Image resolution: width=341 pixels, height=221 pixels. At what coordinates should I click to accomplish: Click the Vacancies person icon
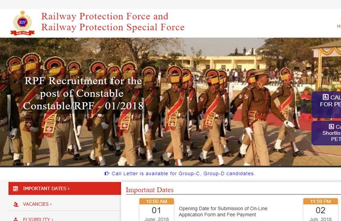pos(16,204)
